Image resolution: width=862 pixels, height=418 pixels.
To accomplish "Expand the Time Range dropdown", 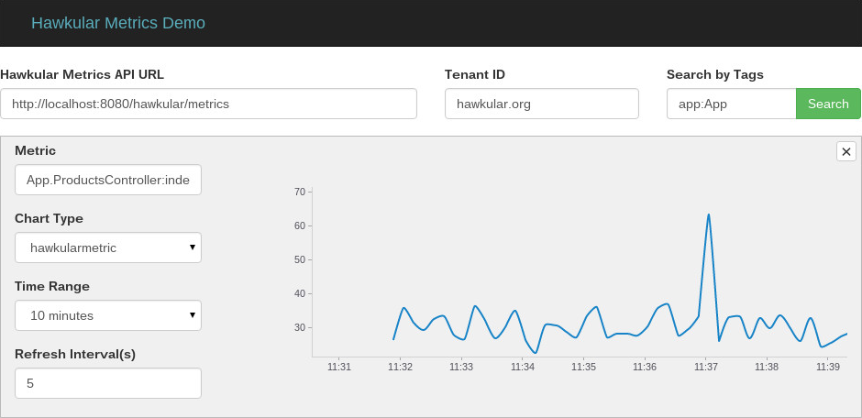I will point(108,315).
